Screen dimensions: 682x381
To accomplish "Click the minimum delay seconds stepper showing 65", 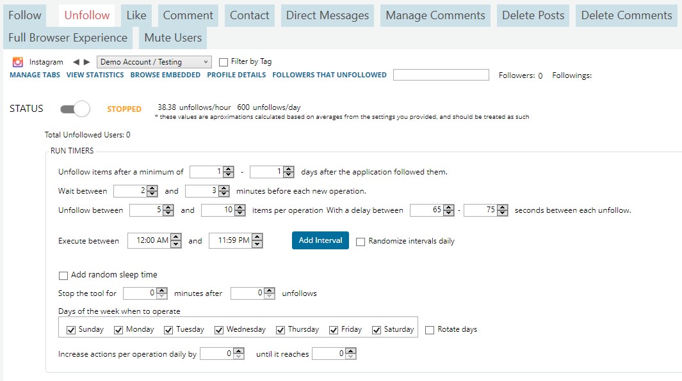I will (432, 210).
